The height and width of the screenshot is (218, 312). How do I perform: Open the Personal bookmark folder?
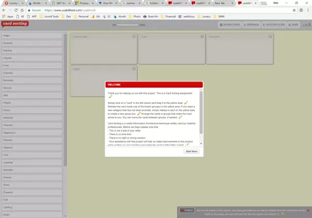coord(81,17)
